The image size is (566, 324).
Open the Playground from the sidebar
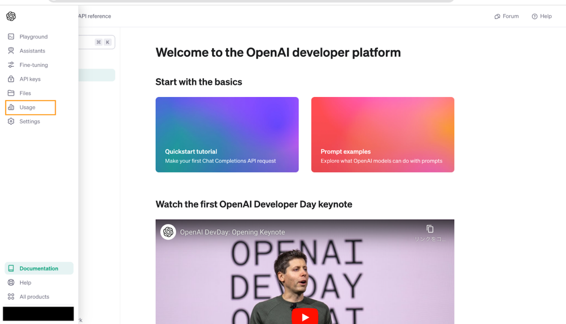click(x=33, y=36)
